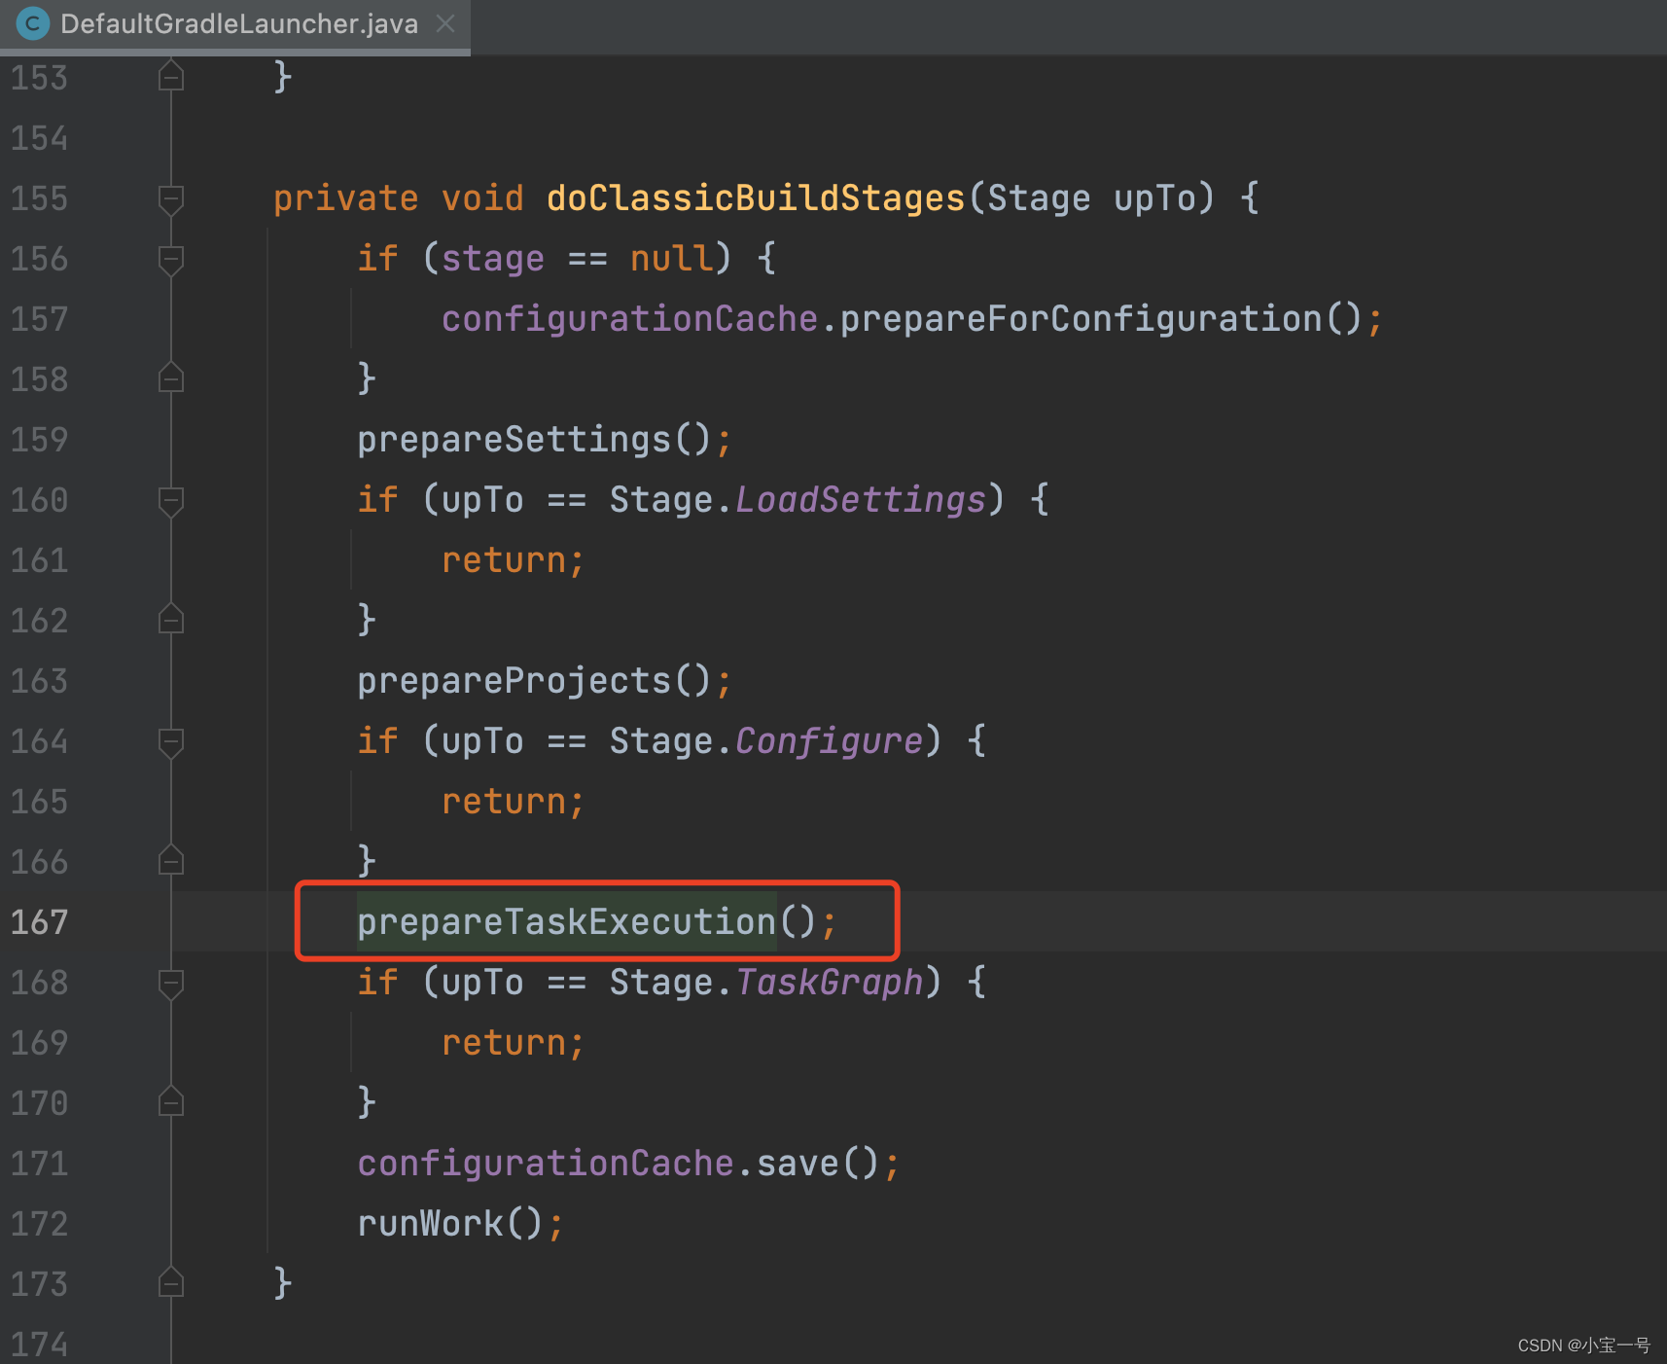Click the closing brace on line 173
The image size is (1667, 1364).
click(282, 1283)
